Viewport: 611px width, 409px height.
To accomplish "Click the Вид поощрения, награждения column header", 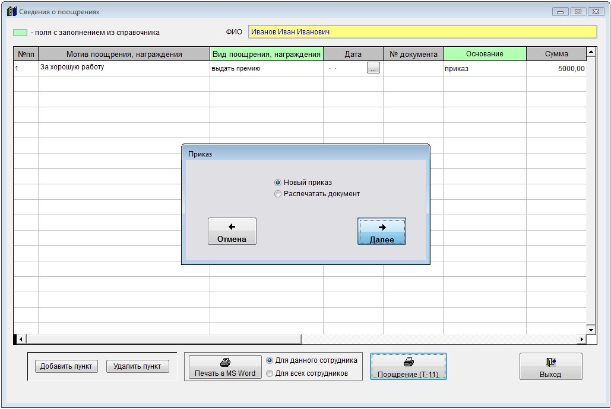I will click(x=267, y=54).
